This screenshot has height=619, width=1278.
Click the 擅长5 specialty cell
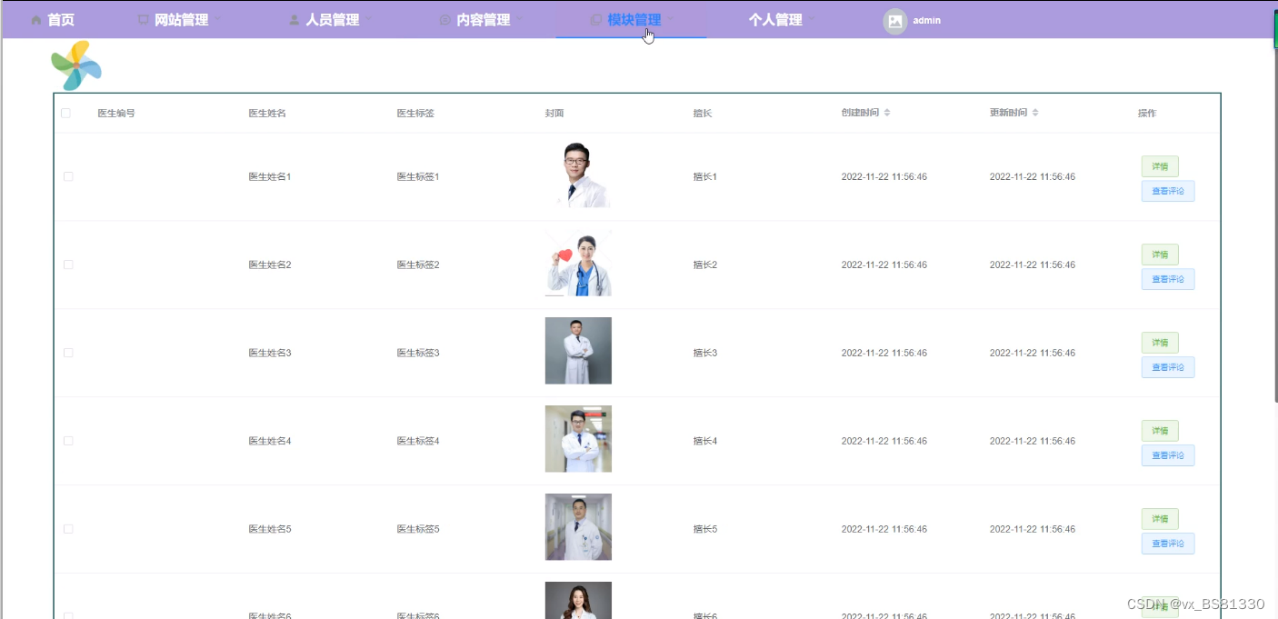click(x=705, y=529)
